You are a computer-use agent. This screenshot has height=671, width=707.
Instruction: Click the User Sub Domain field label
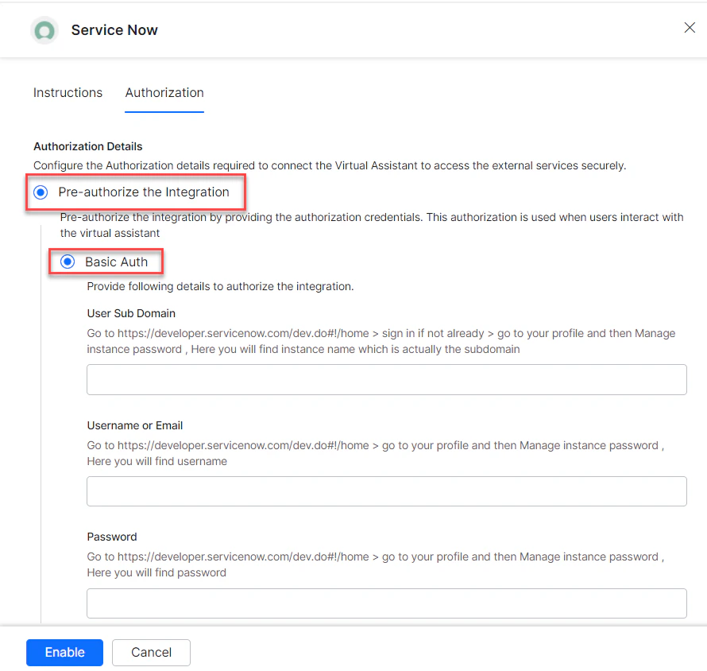131,313
